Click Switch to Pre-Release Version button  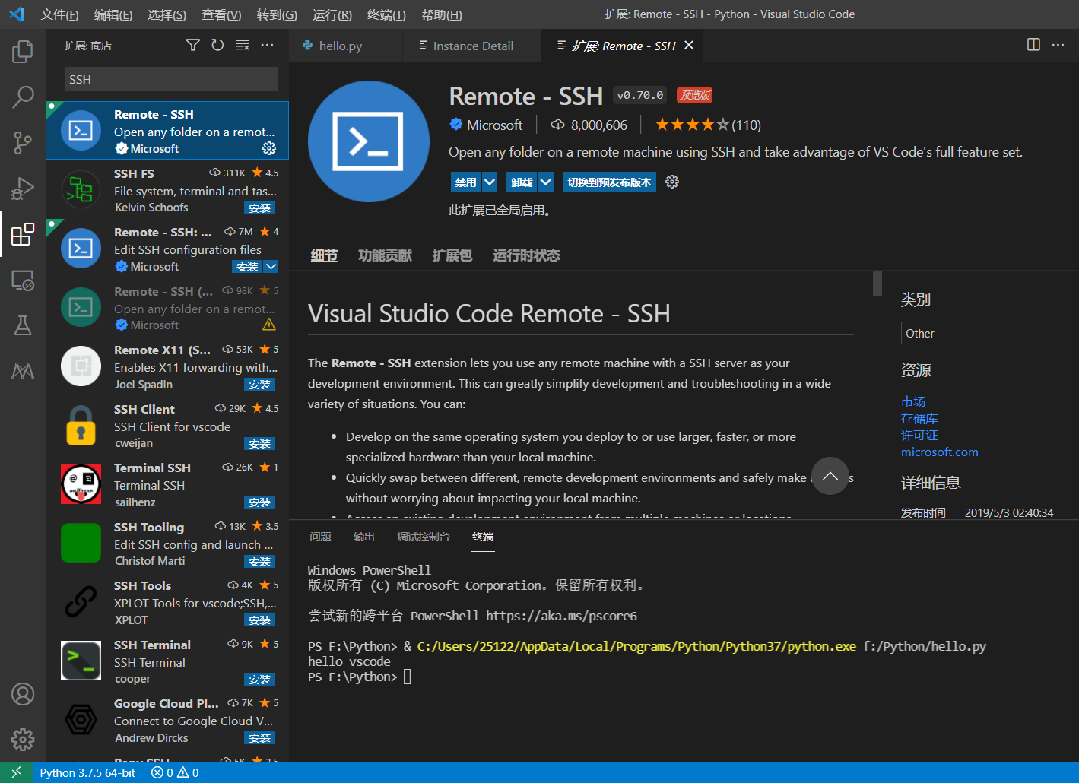coord(609,182)
